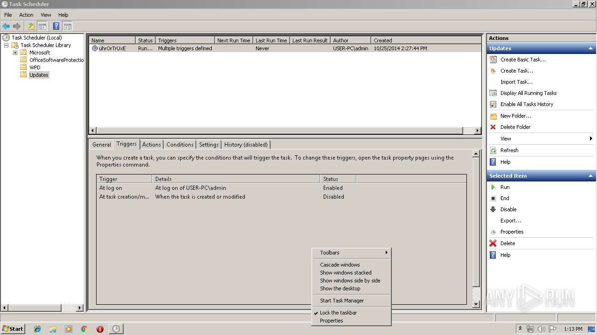Switch to the Settings tab

click(209, 145)
